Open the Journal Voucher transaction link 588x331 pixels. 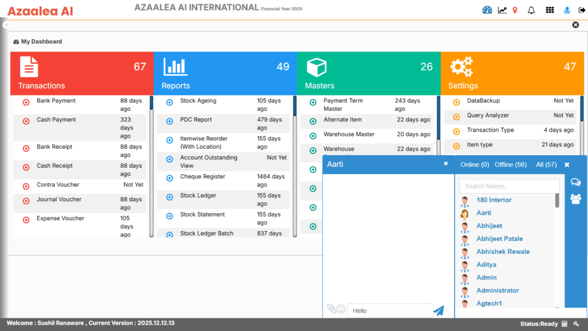tap(60, 199)
